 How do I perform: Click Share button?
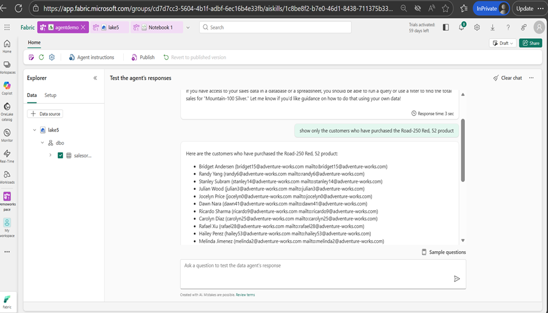pos(530,43)
